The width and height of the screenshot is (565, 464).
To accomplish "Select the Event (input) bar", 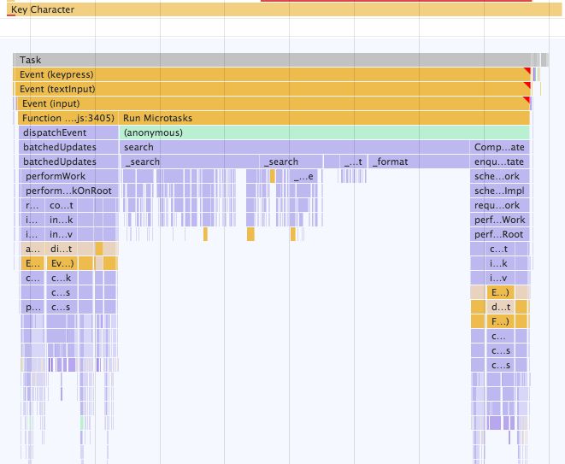I will click(x=256, y=103).
